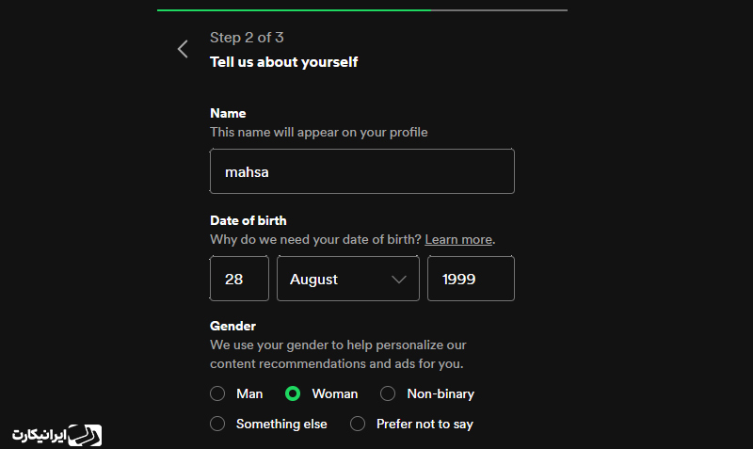The width and height of the screenshot is (753, 449).
Task: Click the year field showing 1999
Action: pos(471,279)
